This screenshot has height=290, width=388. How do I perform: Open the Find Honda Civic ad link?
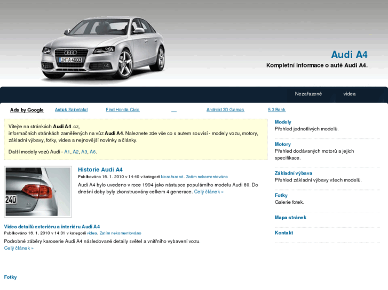pos(123,110)
